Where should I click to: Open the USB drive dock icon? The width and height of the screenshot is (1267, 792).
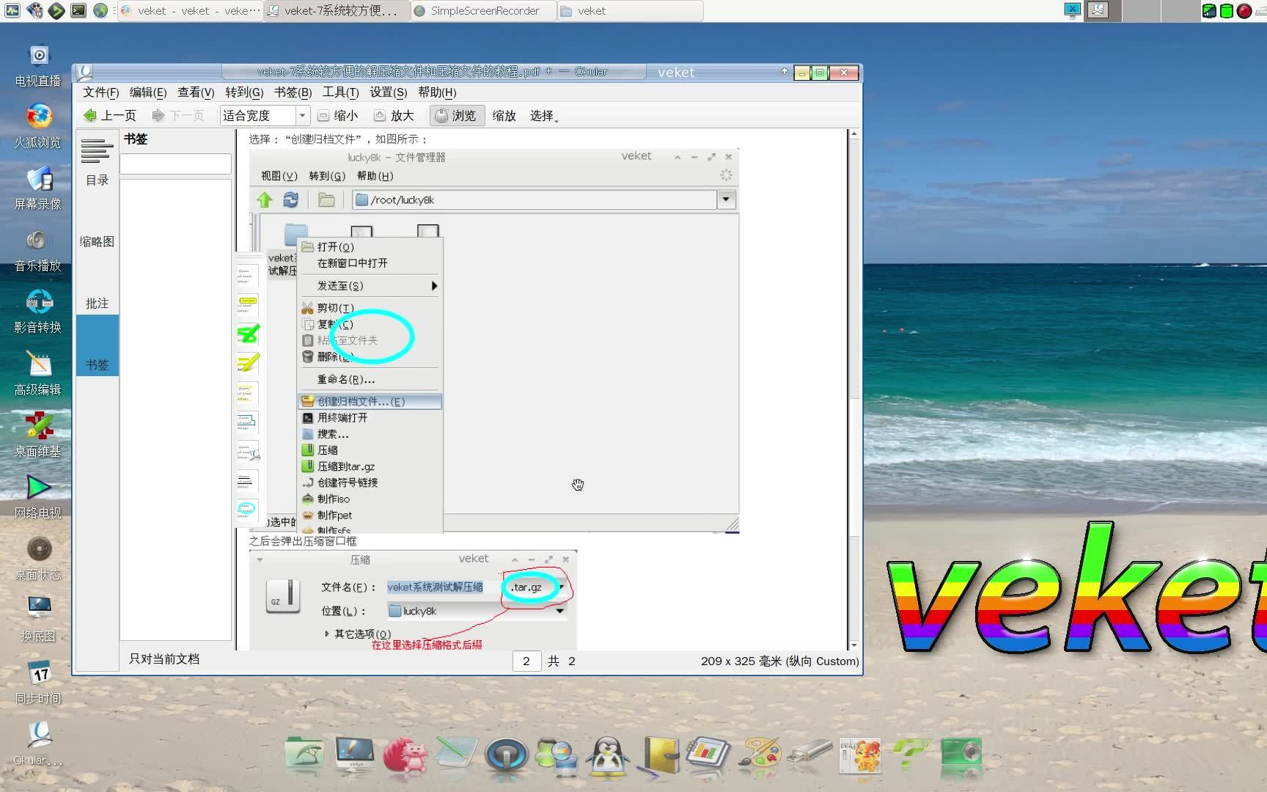[810, 754]
